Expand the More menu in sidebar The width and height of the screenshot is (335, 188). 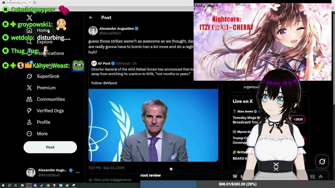37,134
